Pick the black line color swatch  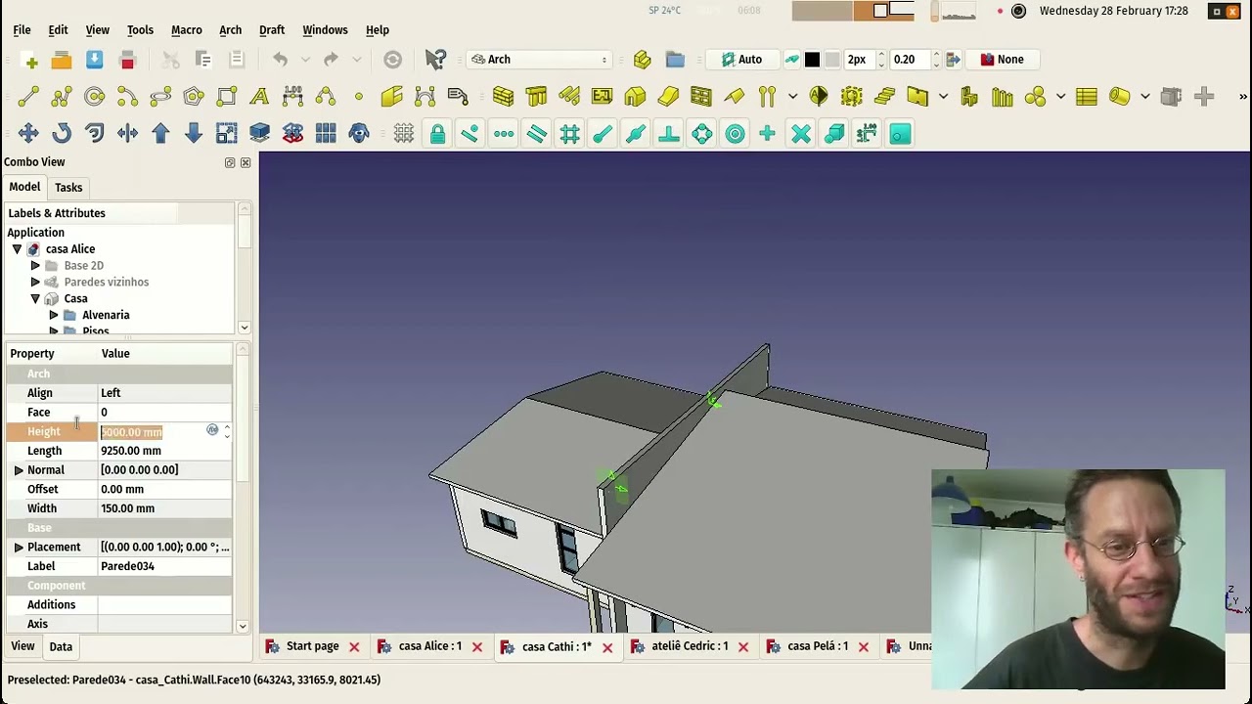812,60
